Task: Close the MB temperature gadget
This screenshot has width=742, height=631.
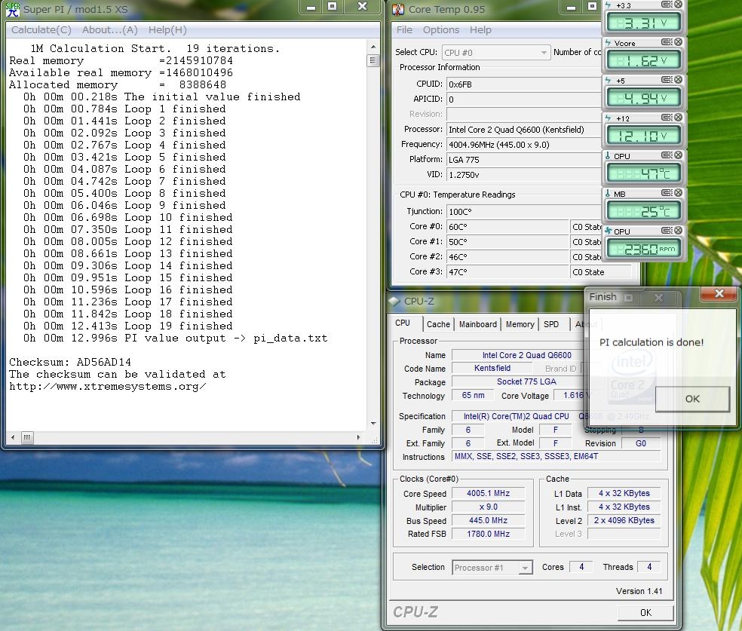Action: pos(678,192)
